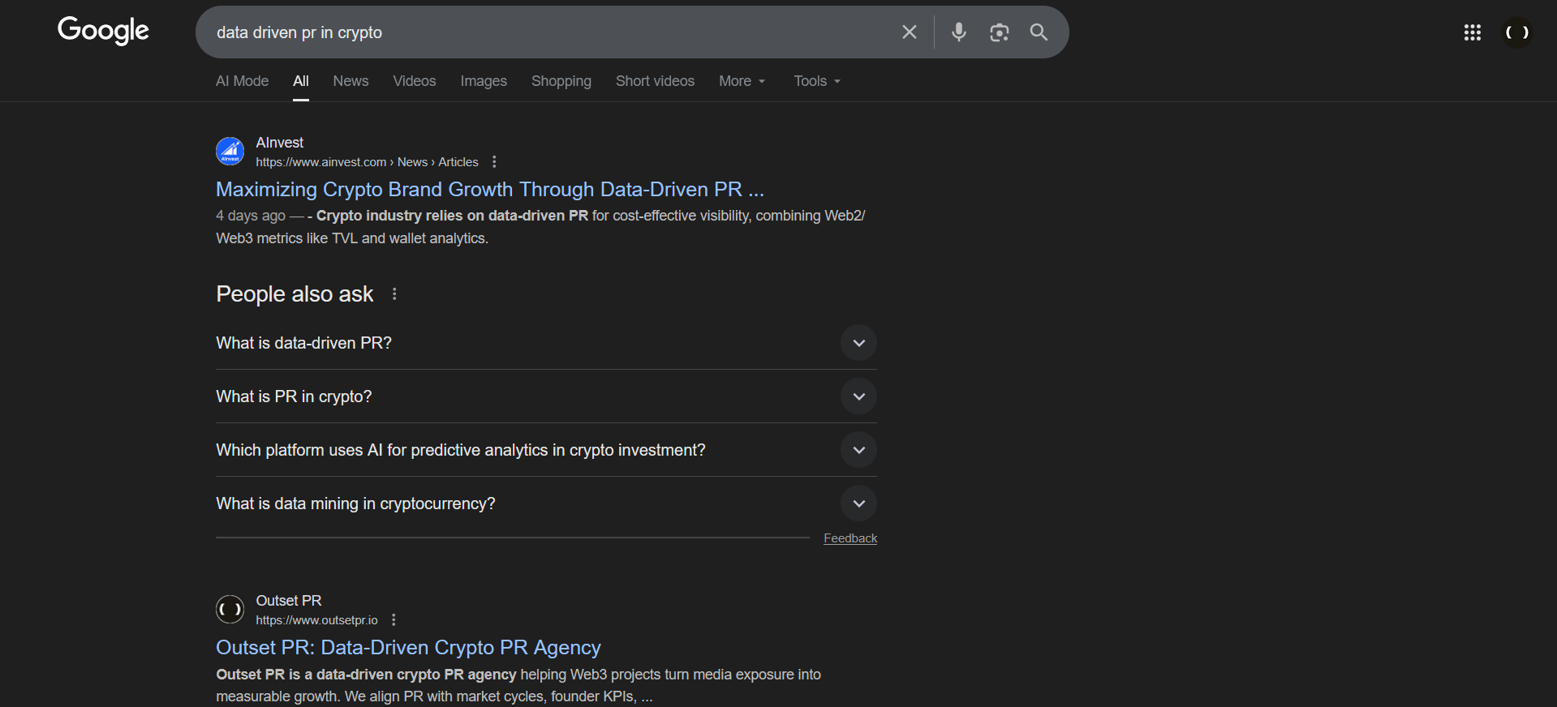Viewport: 1557px width, 707px height.
Task: Open search by image camera icon
Action: click(x=999, y=32)
